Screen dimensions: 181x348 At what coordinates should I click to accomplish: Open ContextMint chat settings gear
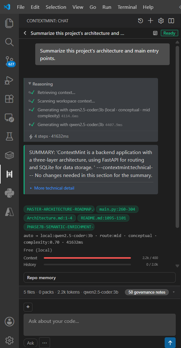point(161,21)
